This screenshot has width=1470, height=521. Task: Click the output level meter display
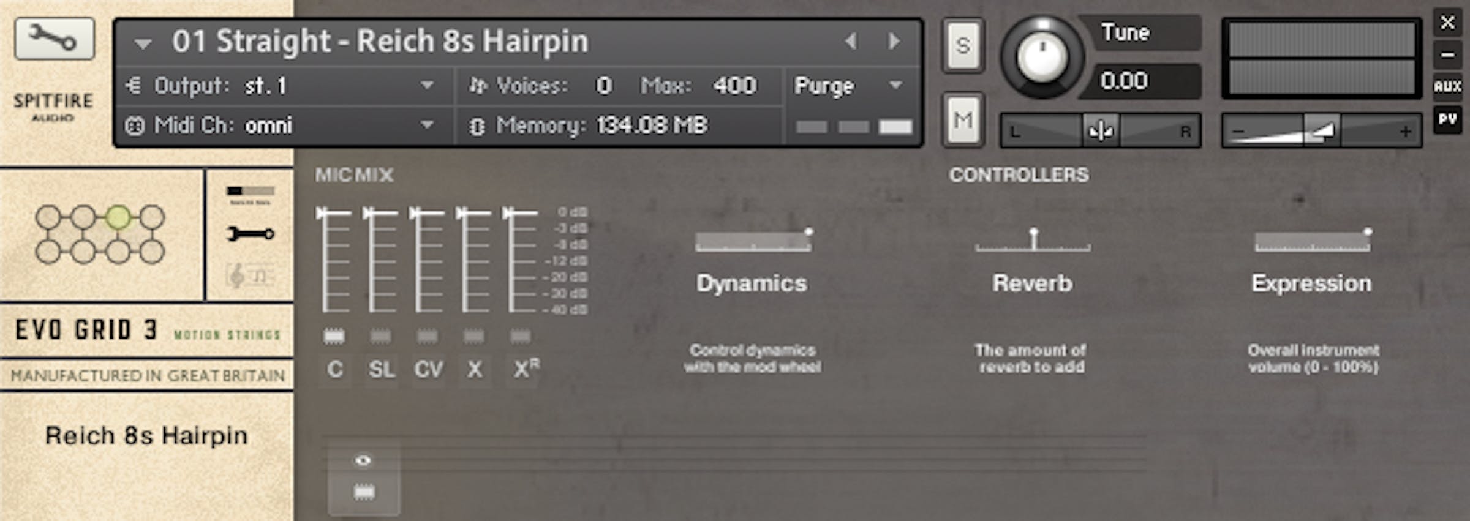(1322, 58)
